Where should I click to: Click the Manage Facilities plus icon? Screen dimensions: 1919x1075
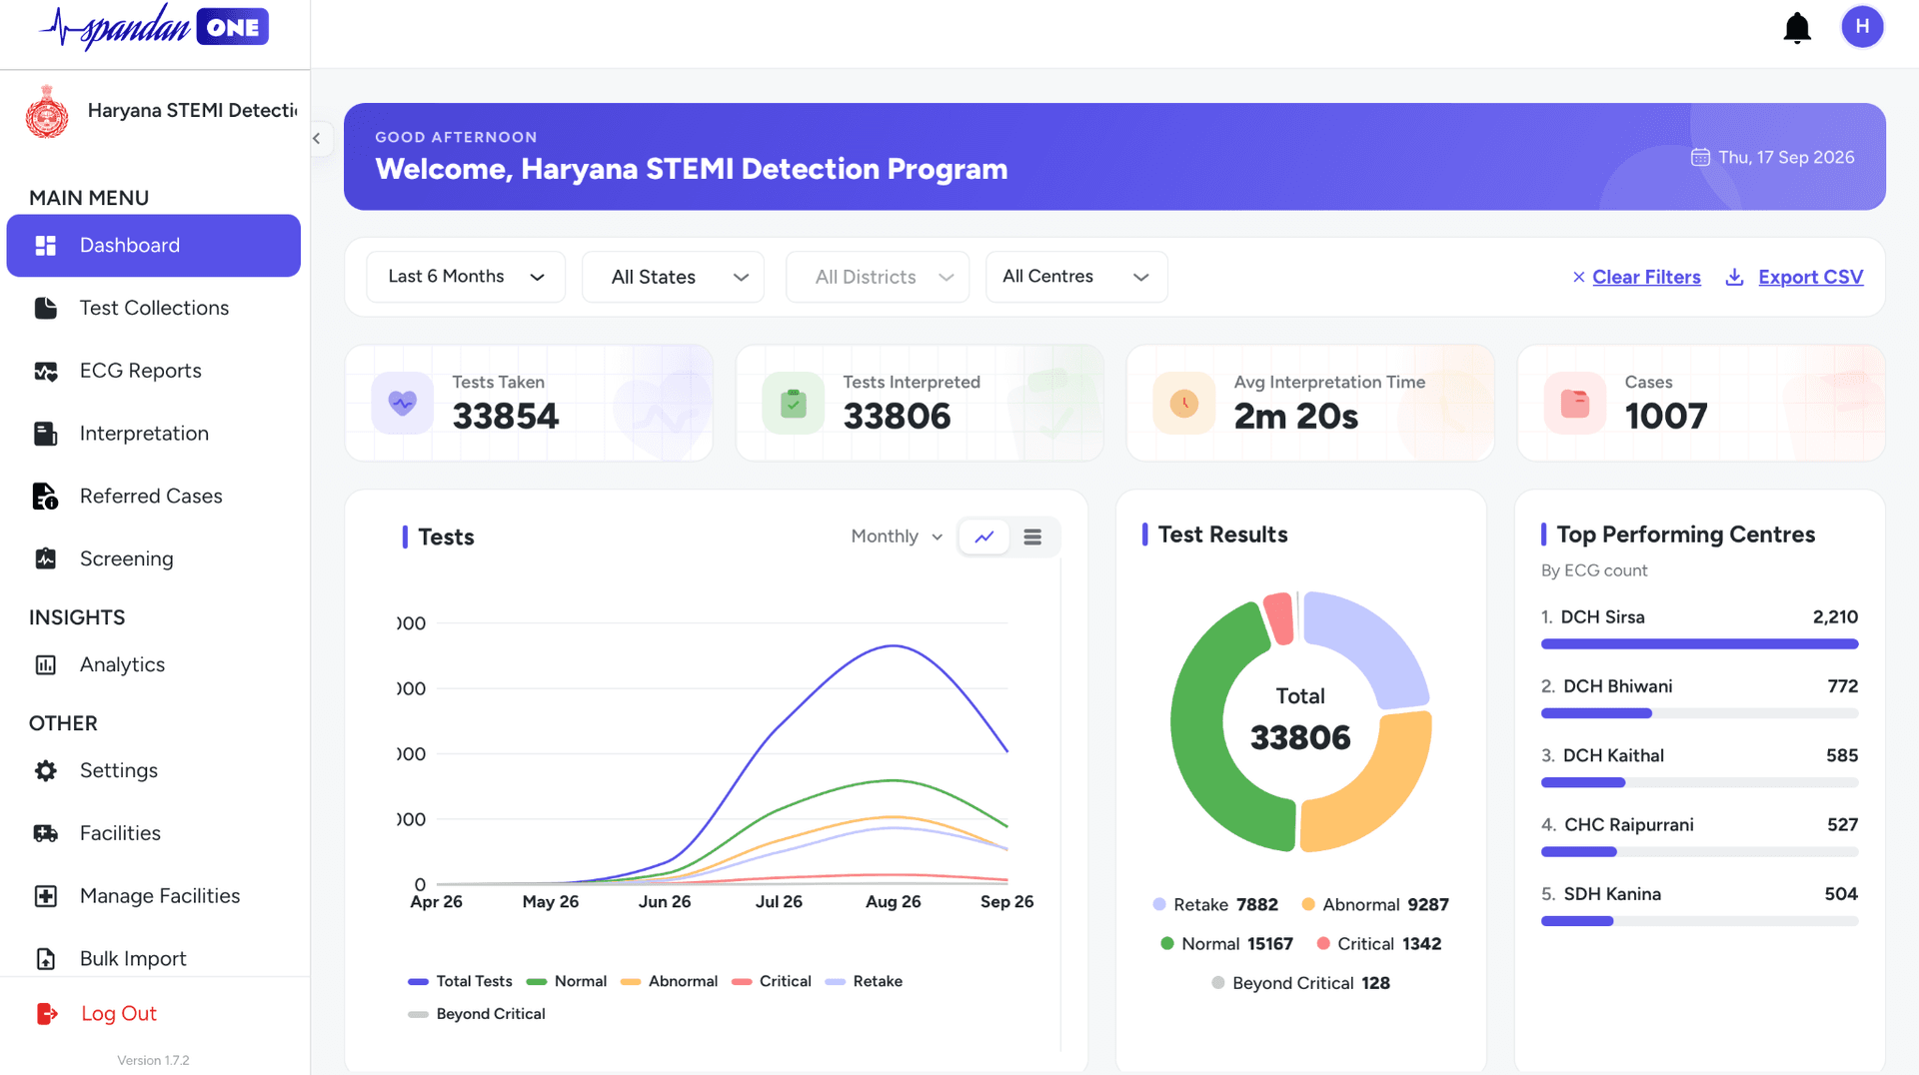point(45,896)
